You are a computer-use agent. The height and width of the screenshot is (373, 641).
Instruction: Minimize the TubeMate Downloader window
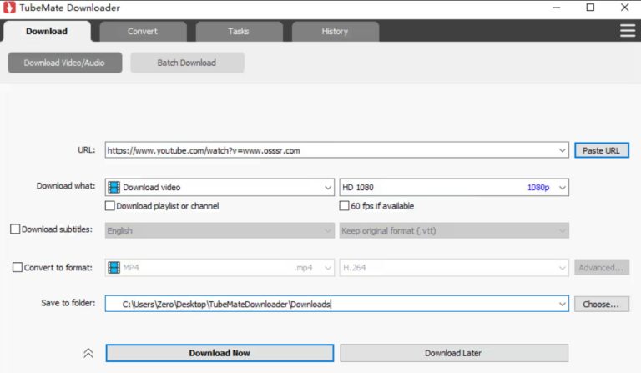click(x=557, y=8)
